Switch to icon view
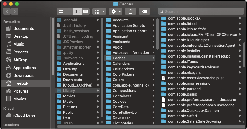The image size is (247, 129). (61, 11)
